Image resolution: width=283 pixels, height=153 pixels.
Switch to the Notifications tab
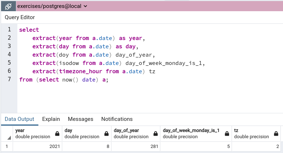pos(117,119)
